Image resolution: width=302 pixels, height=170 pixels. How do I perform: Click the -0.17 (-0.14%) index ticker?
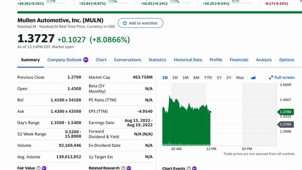pos(276,3)
